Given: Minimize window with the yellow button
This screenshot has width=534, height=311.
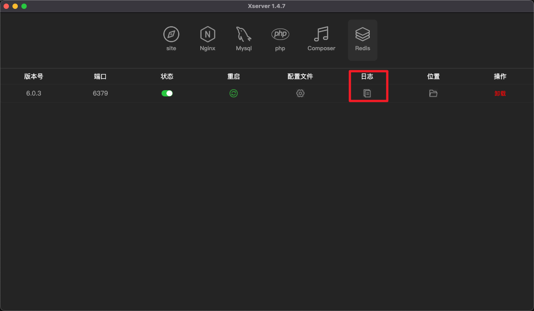Looking at the screenshot, I should coord(15,6).
